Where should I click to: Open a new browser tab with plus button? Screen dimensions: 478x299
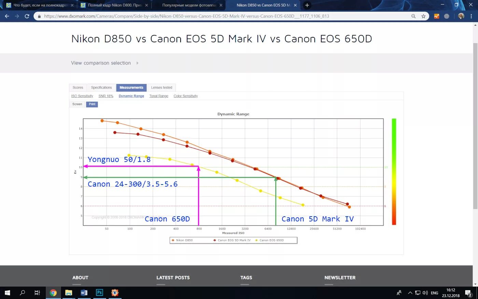[x=307, y=5]
